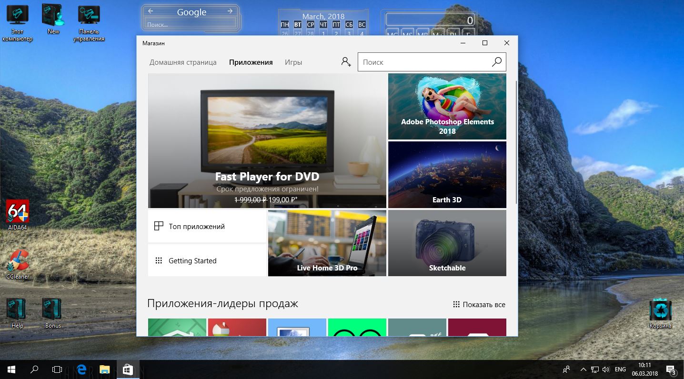Open taskbar search magnifier
The height and width of the screenshot is (379, 684).
click(34, 369)
